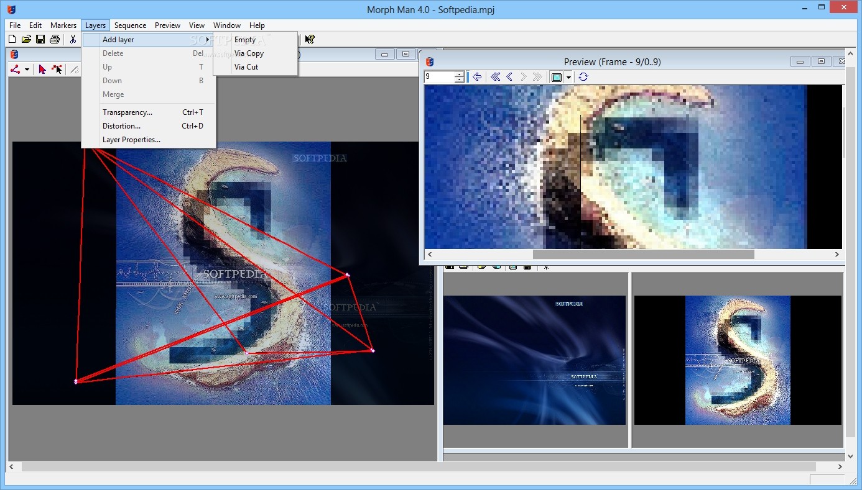Open the marker tool dropdown arrow
Image resolution: width=862 pixels, height=490 pixels.
coord(27,70)
